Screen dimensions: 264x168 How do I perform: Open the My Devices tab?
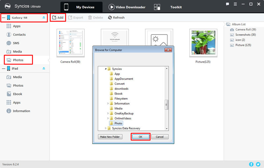(81, 7)
